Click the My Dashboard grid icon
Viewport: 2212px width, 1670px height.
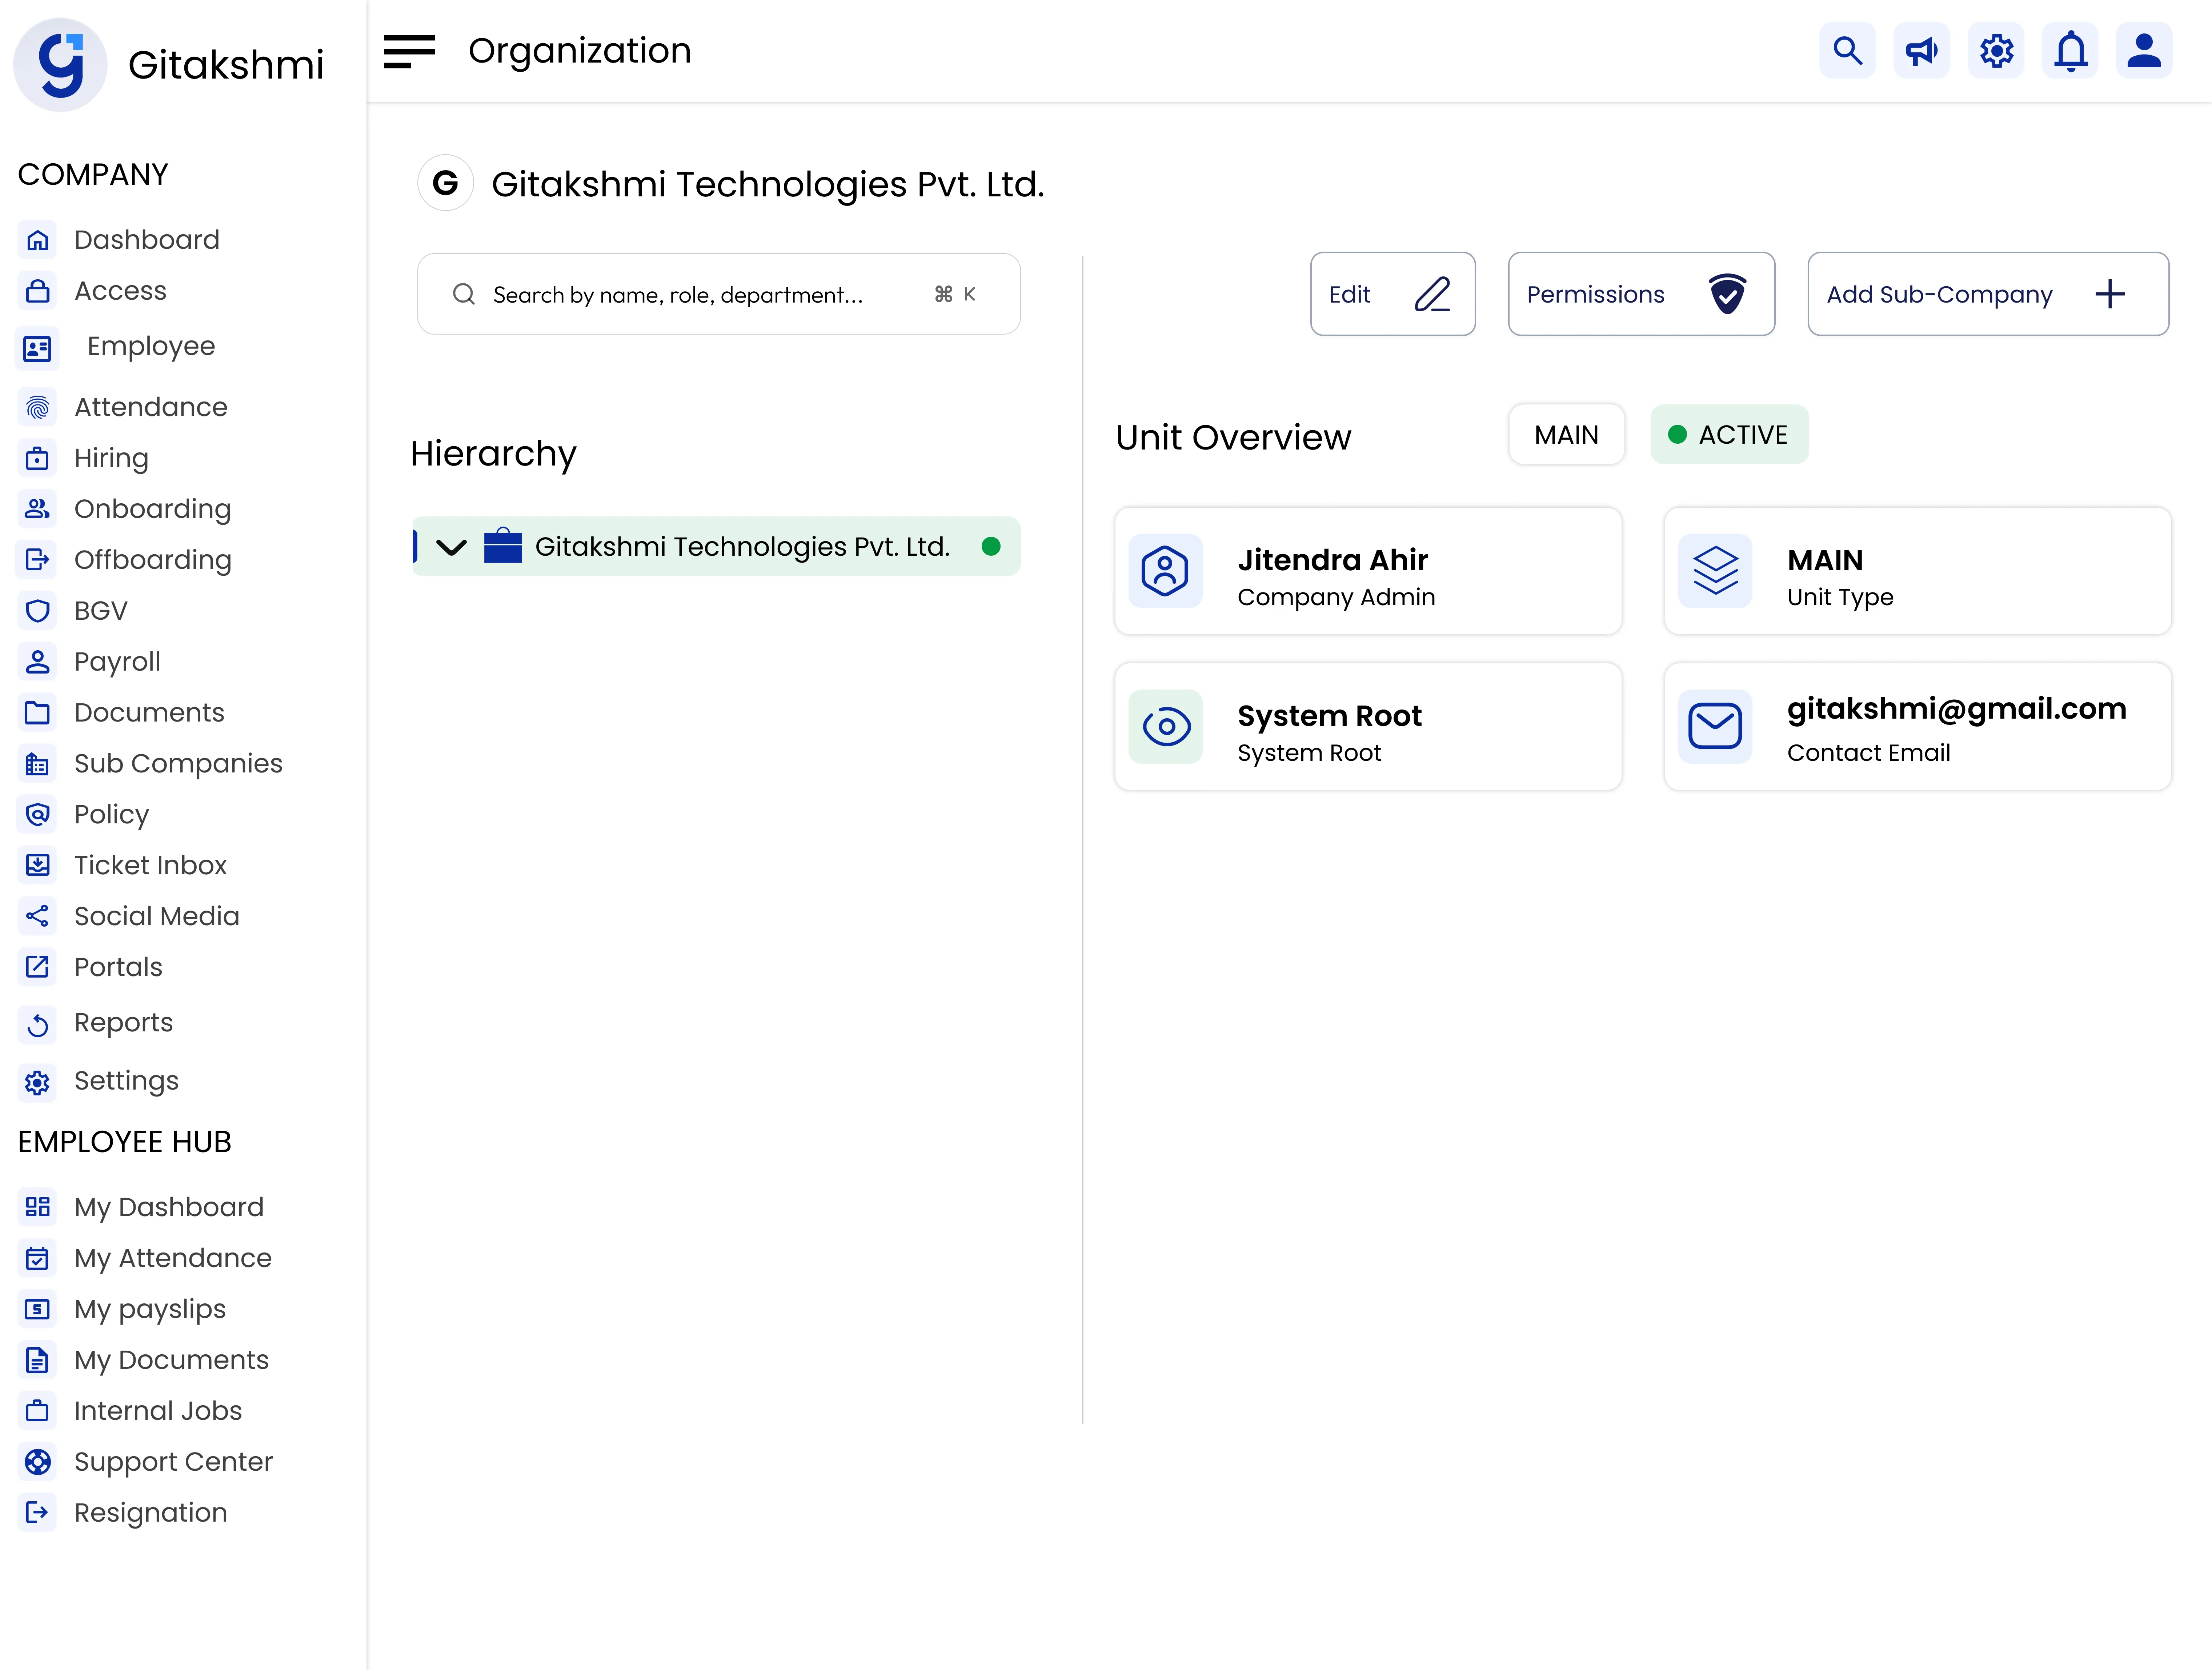[x=37, y=1207]
